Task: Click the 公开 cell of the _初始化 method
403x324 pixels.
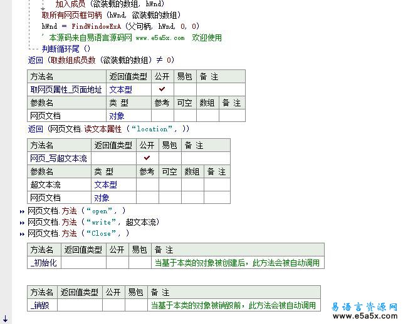Action: tap(117, 263)
